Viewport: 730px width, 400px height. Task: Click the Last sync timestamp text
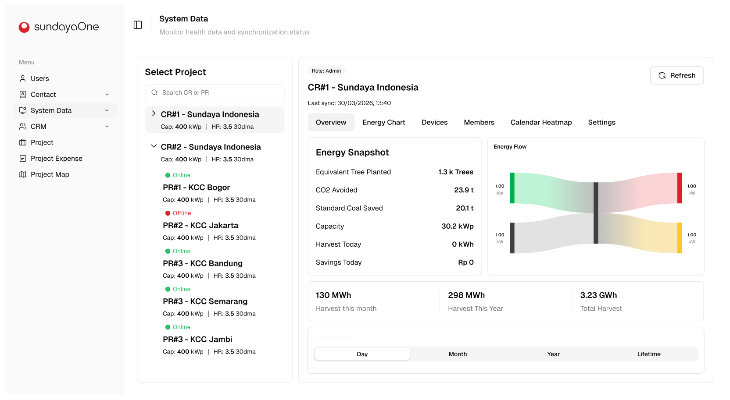[349, 103]
